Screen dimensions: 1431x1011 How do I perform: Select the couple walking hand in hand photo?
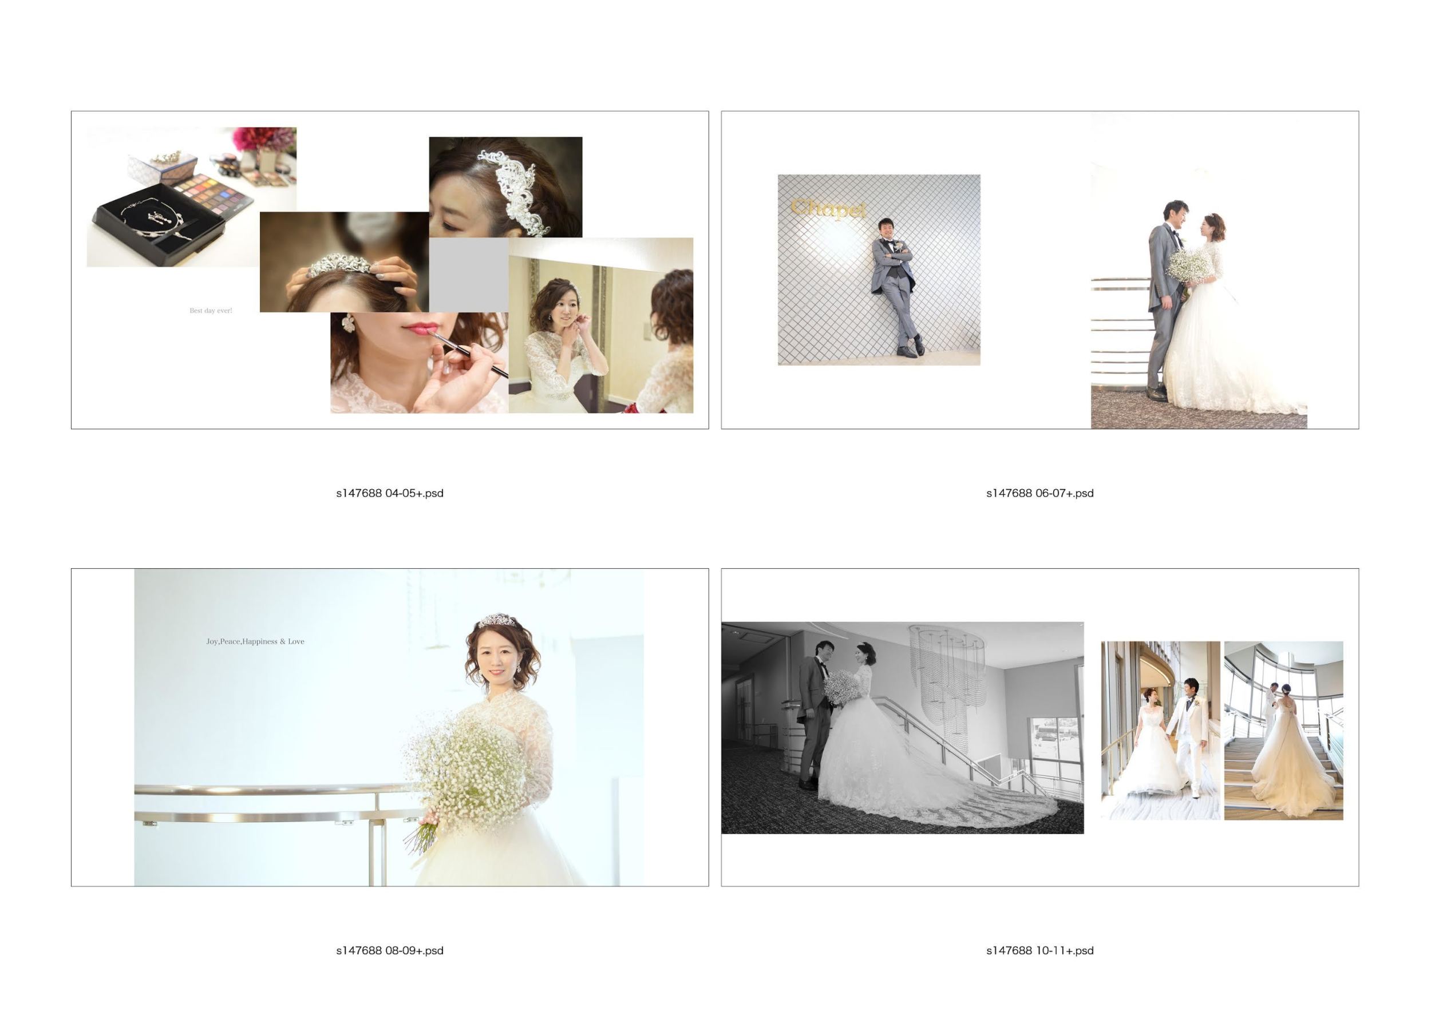click(x=1160, y=730)
